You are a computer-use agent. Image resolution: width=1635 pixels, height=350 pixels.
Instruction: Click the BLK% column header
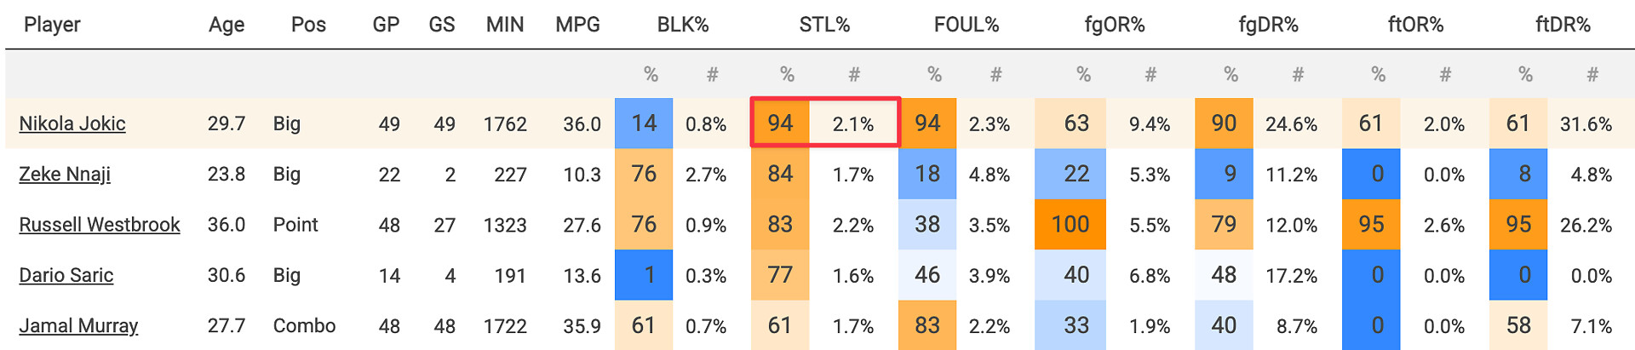683,25
